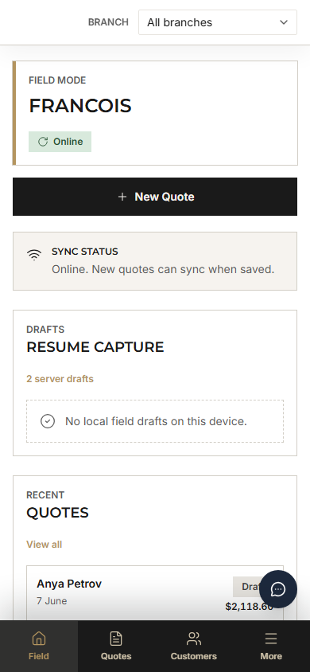Click the RECENT QUOTES heading
Viewport: 310px width, 672px height.
[57, 506]
